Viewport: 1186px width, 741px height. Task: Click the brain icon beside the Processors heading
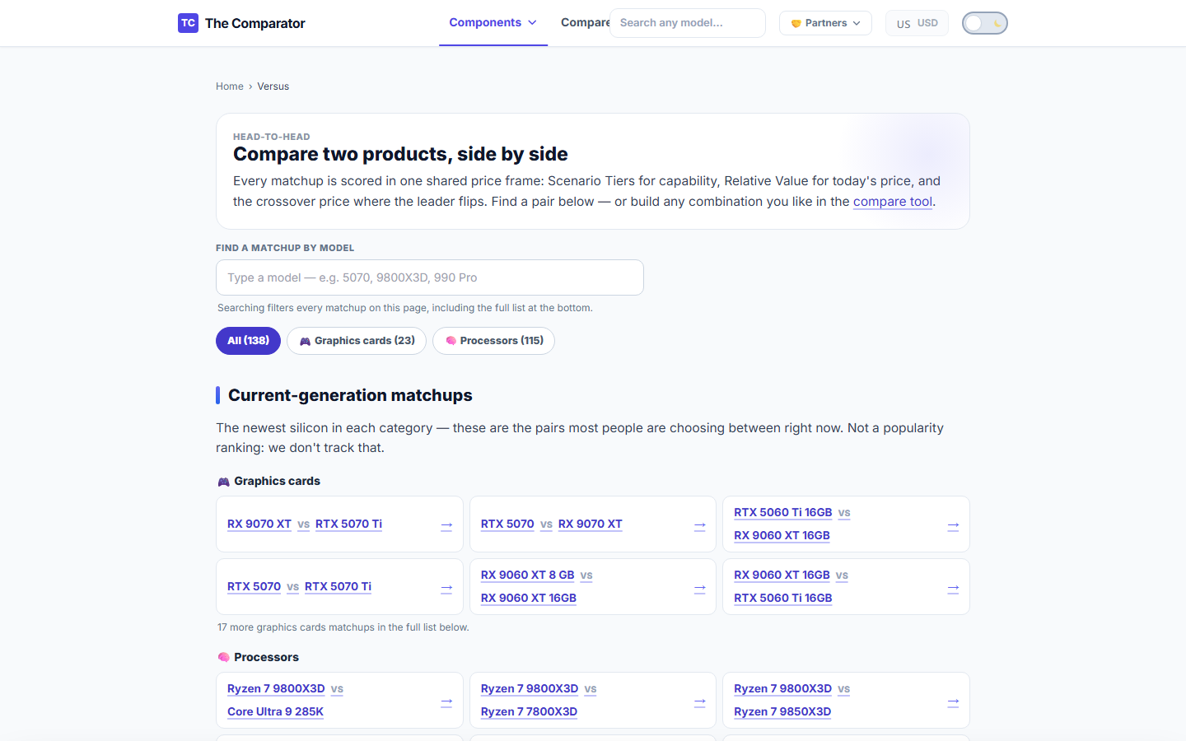pyautogui.click(x=223, y=658)
